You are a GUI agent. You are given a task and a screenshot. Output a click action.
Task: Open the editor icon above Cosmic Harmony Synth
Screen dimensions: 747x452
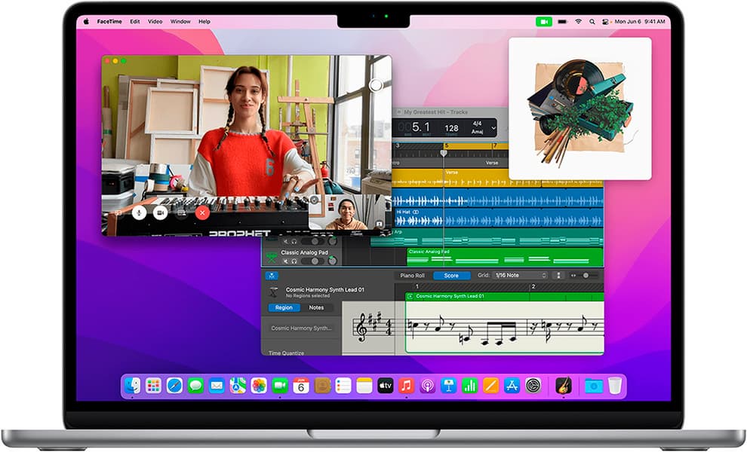272,276
